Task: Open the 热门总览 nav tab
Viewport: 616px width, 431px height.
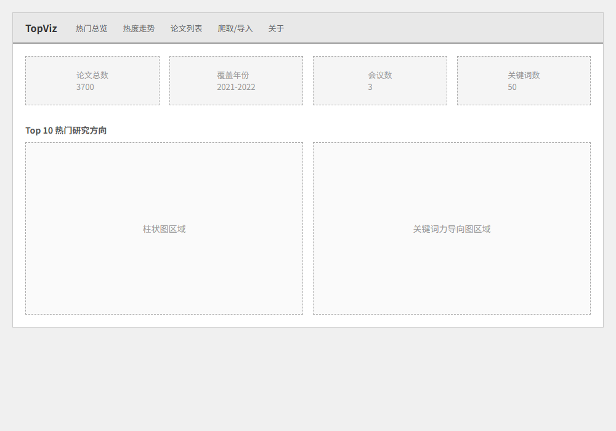Action: (91, 28)
